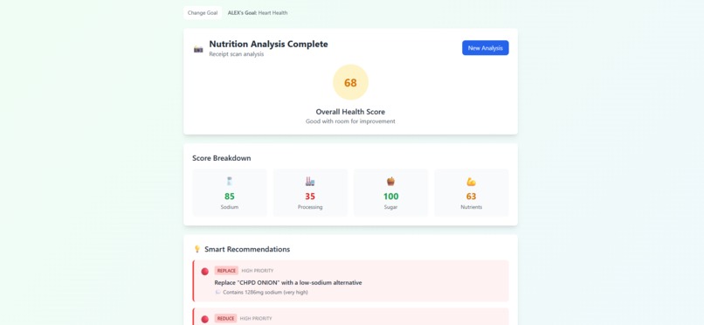Screen dimensions: 704x325
Task: Click the lightbulb icon beside Smart Recommendations
Action: pos(197,249)
